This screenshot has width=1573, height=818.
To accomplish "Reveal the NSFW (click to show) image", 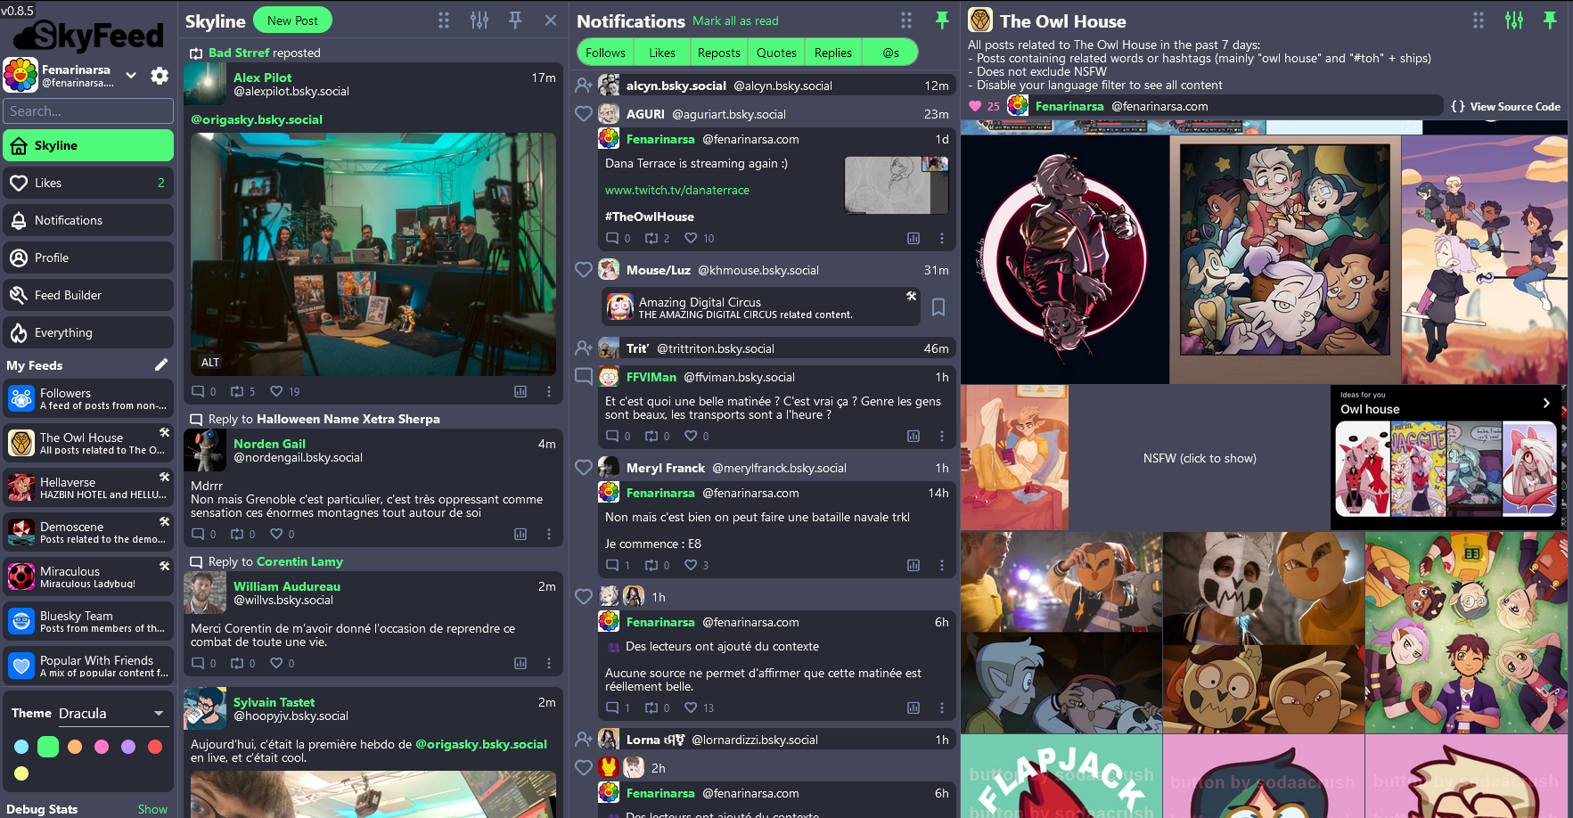I will (x=1200, y=458).
